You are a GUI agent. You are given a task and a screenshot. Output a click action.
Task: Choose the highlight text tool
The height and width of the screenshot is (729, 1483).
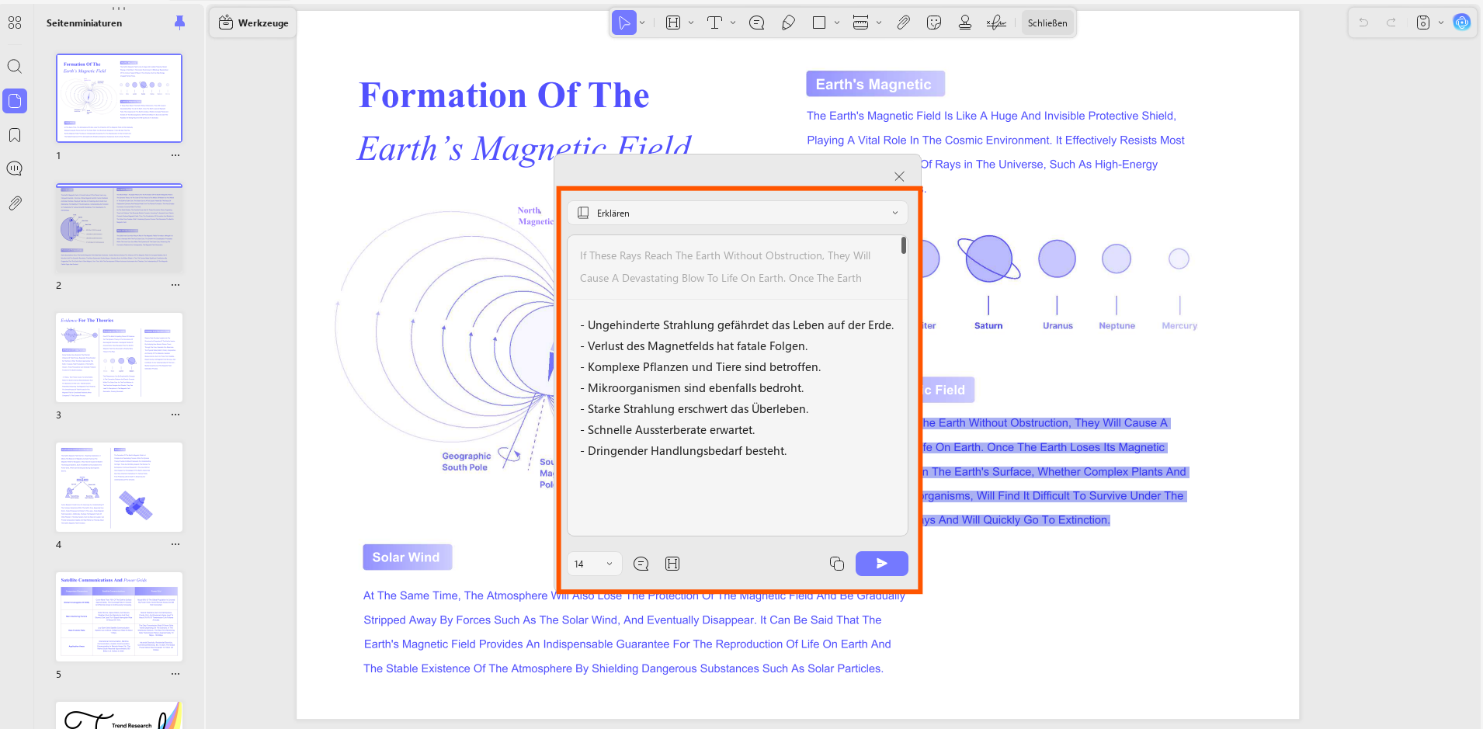673,23
